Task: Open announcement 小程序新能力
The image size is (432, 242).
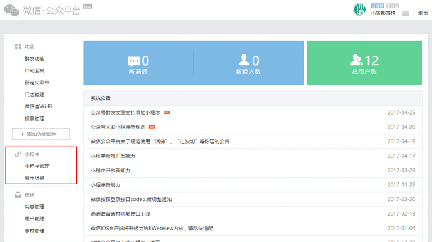Action: (106, 185)
